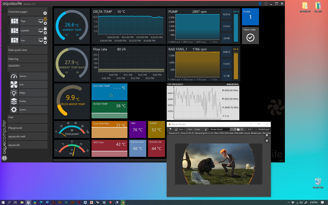The image size is (328, 205).
Task: Open the View menu in Blender Render
Action: pyautogui.click(x=190, y=129)
